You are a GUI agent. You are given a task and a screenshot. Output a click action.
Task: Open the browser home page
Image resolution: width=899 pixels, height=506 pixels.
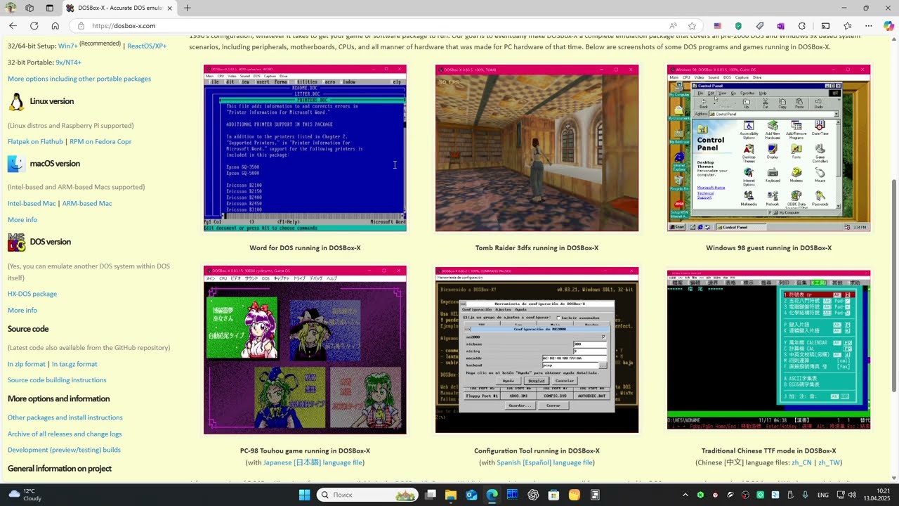(x=55, y=26)
